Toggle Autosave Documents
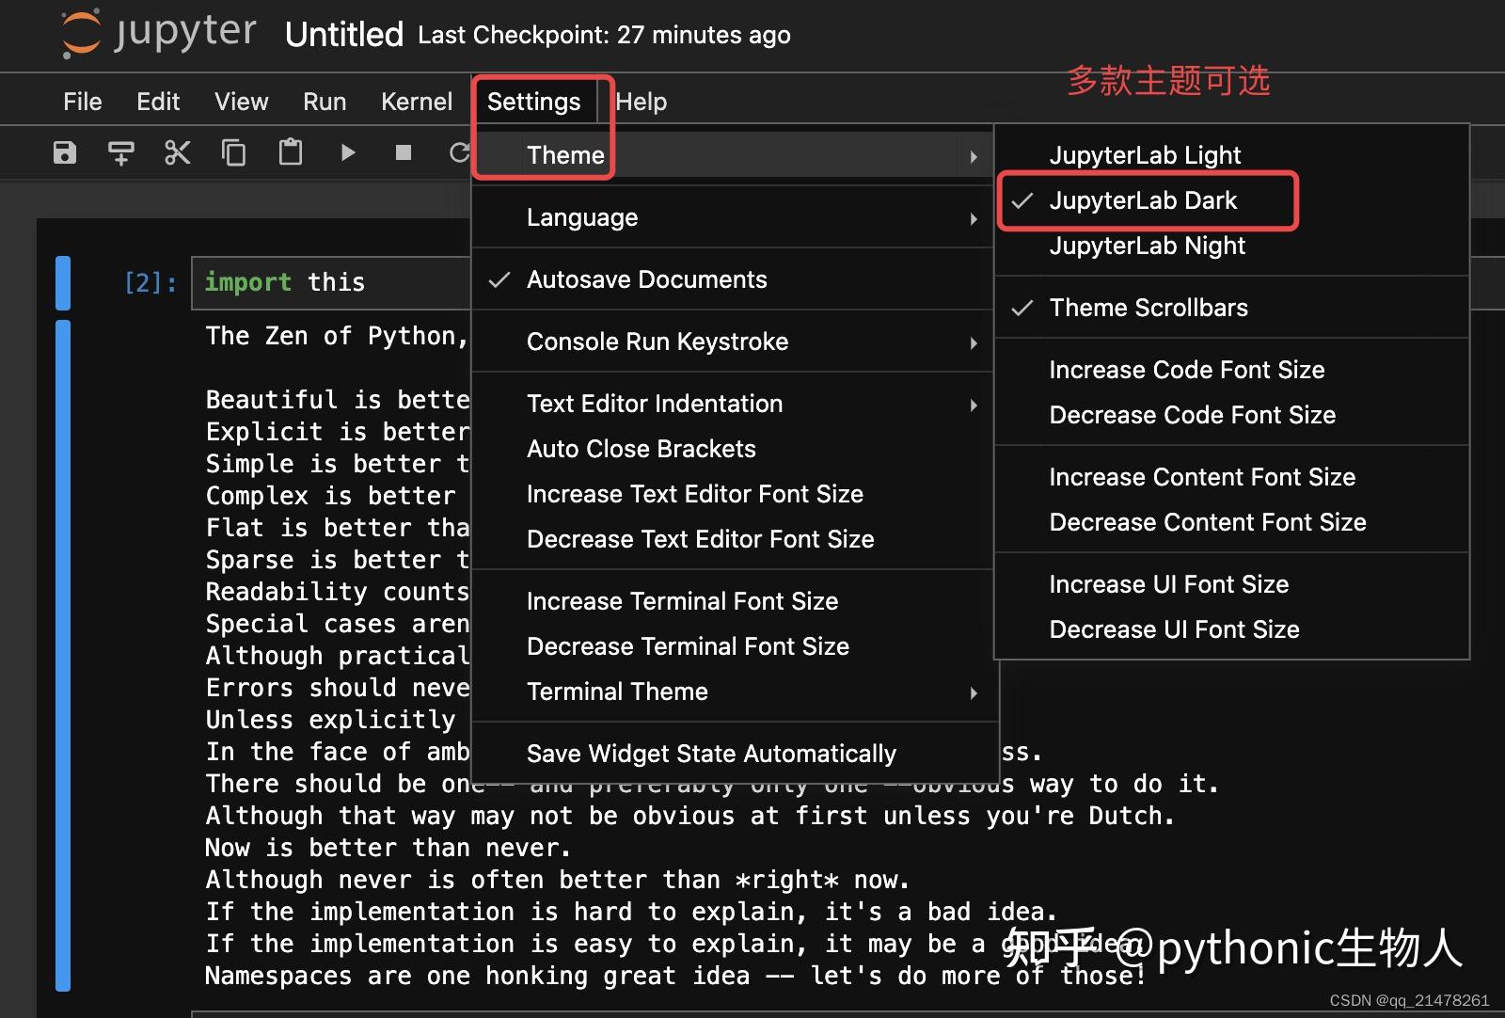1505x1018 pixels. 646,279
